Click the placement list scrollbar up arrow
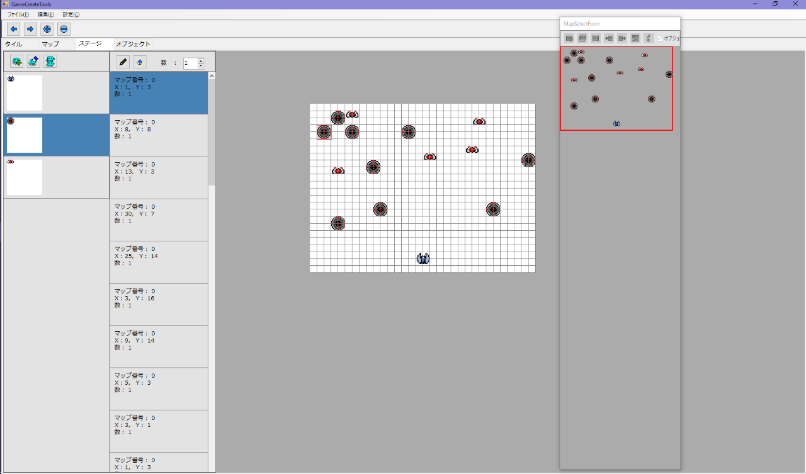Image resolution: width=806 pixels, height=474 pixels. [x=212, y=76]
